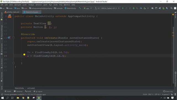Open the Gradle panel on right edge
This screenshot has width=177, height=100.
[x=175, y=15]
